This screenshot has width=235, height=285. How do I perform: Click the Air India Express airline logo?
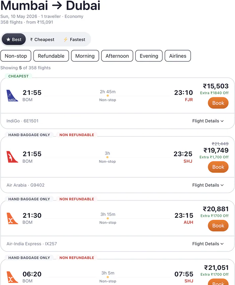point(13,218)
